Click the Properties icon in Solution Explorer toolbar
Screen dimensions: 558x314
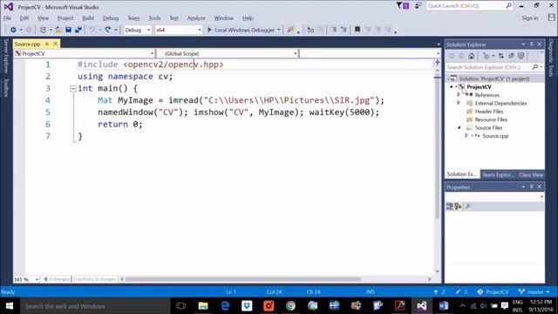pyautogui.click(x=521, y=56)
